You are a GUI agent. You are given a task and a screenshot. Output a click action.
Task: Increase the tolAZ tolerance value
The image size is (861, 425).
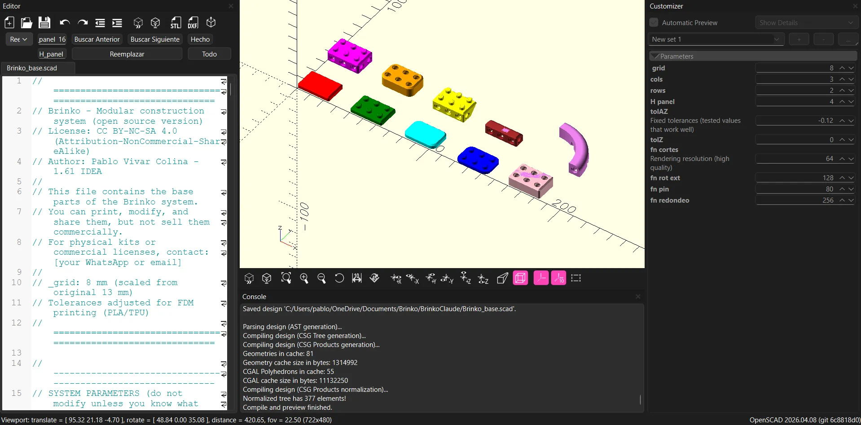click(x=842, y=121)
